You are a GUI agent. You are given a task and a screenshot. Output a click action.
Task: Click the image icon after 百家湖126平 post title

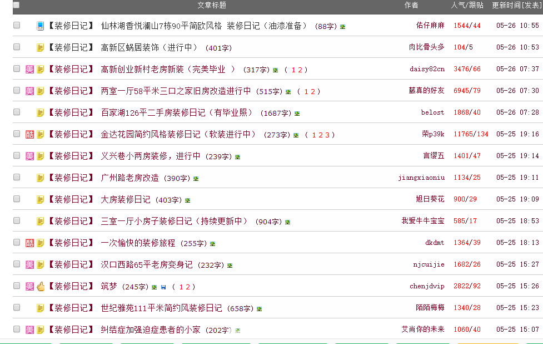click(x=297, y=113)
